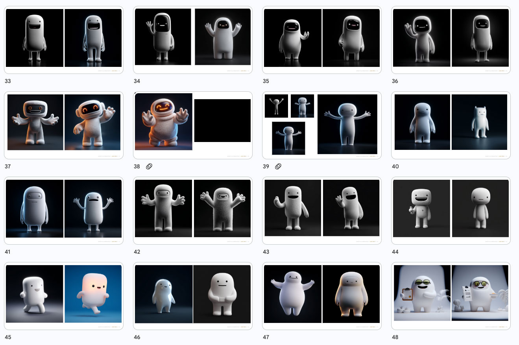Pick slide 39 with four-image collage
The width and height of the screenshot is (519, 345).
point(322,125)
